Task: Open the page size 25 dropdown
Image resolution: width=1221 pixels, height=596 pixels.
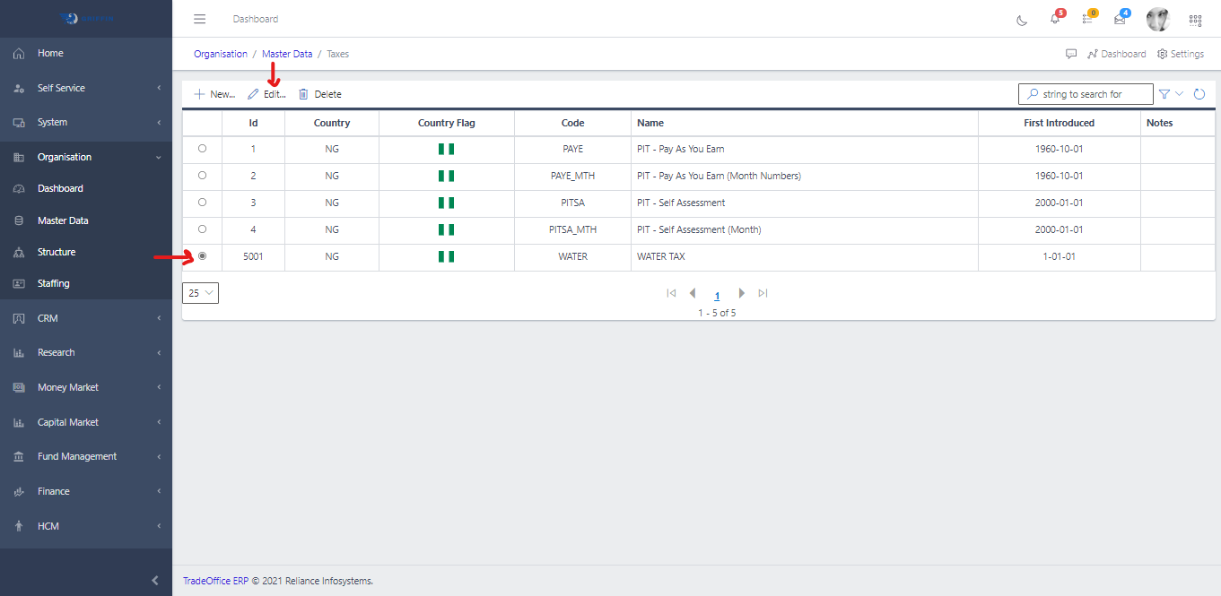Action: click(x=200, y=293)
